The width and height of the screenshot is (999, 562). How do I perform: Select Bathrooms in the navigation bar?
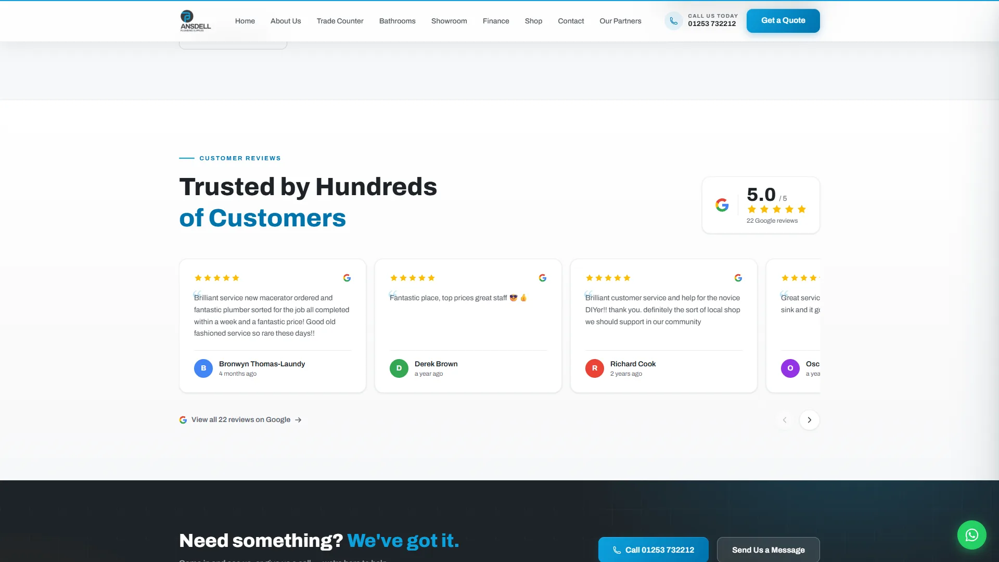(398, 21)
